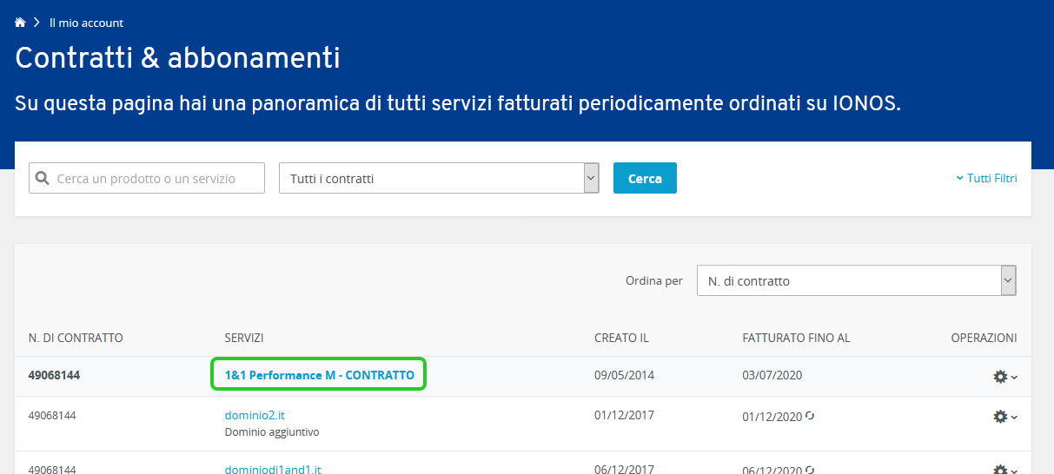Open gear menu for dominio2.it row

point(1004,417)
